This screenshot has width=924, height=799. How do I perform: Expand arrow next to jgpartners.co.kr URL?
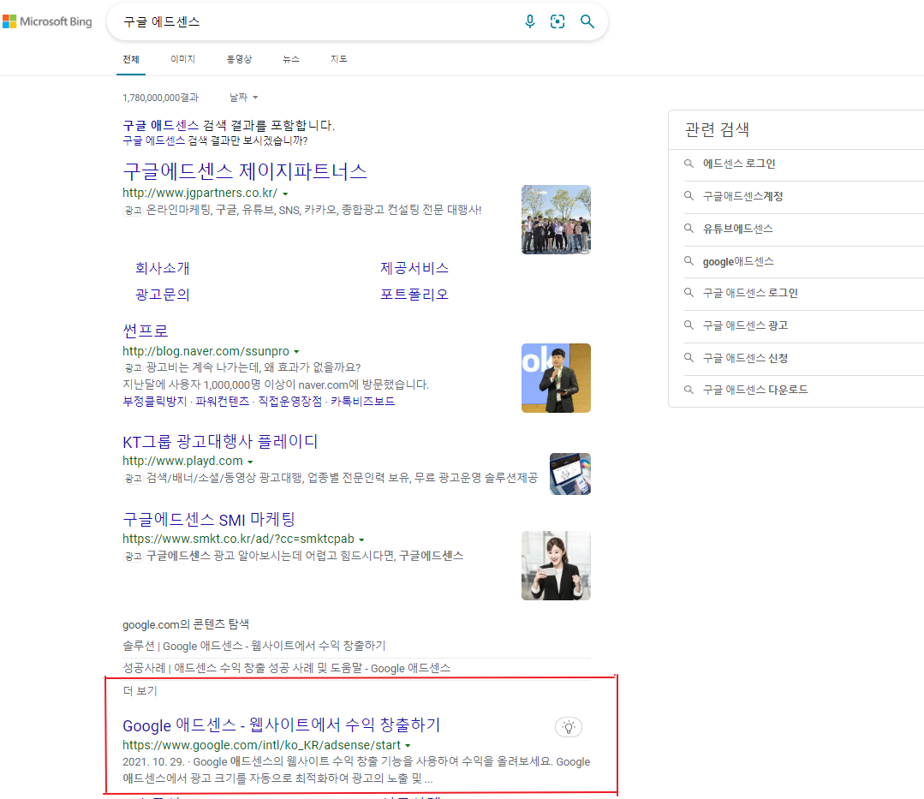tap(285, 194)
